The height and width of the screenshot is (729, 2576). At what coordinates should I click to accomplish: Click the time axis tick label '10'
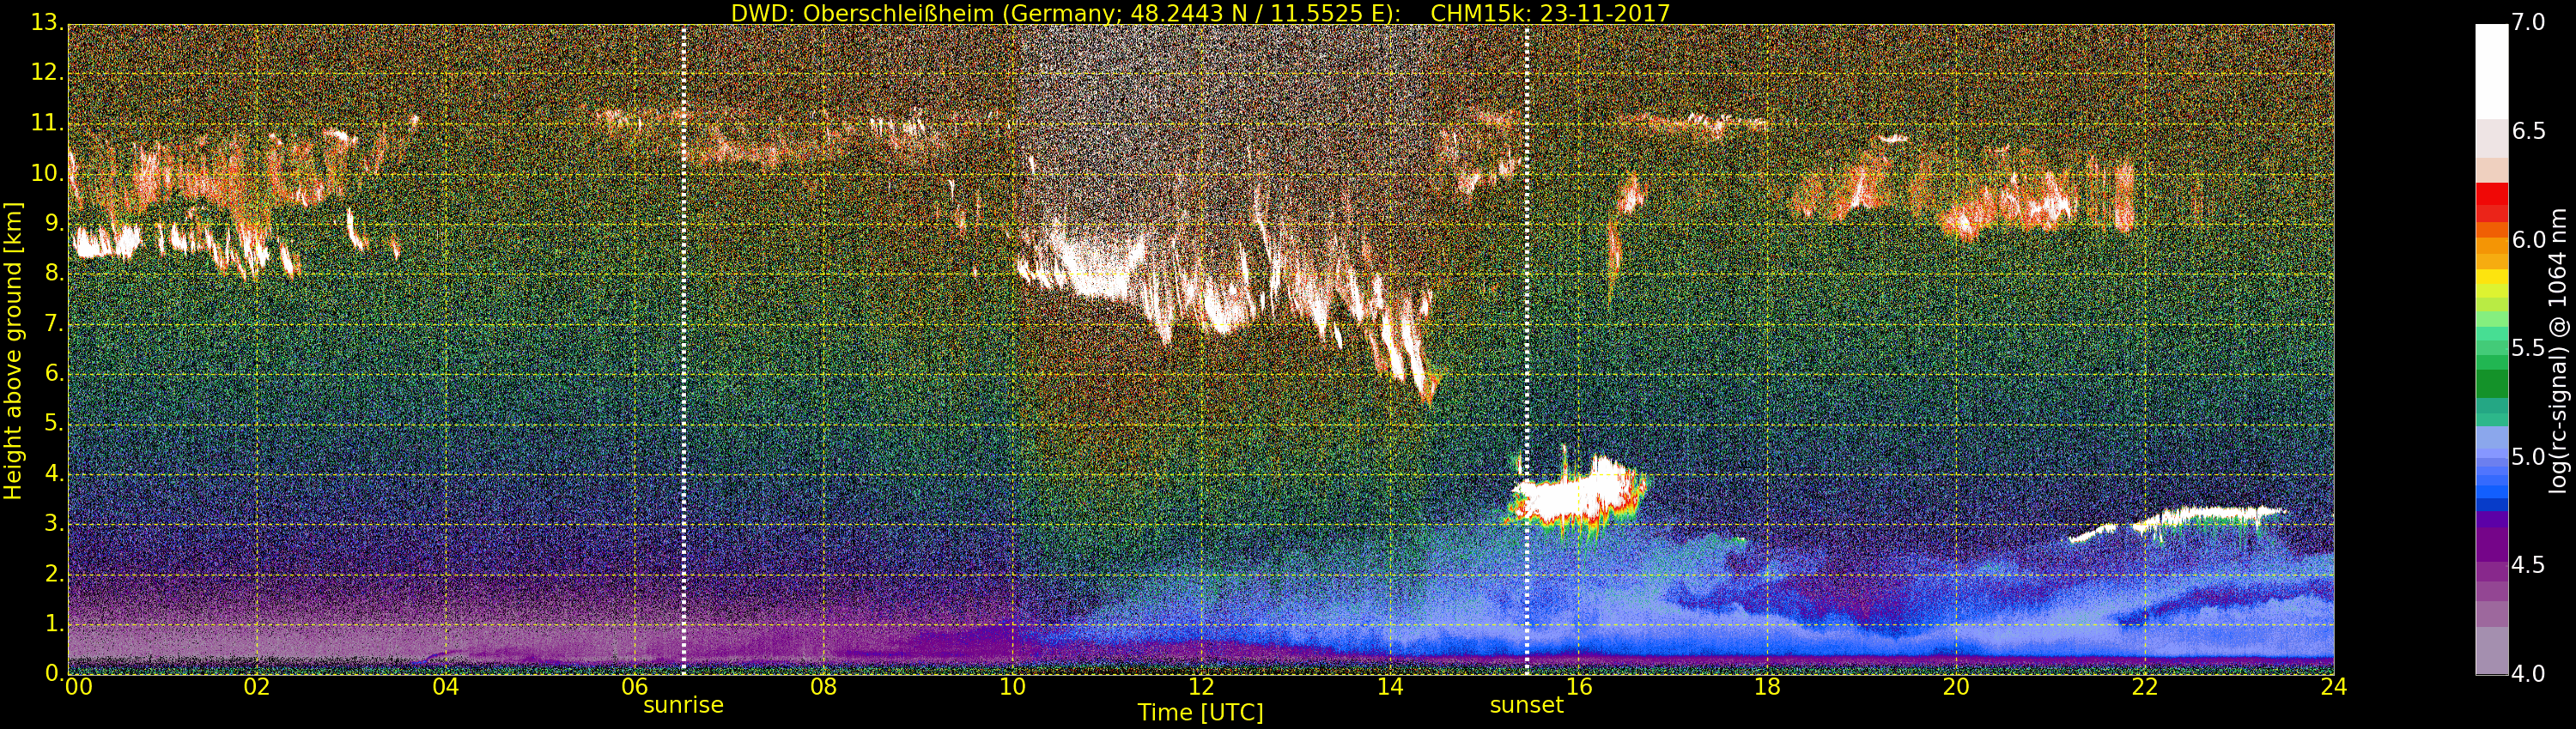click(1012, 686)
